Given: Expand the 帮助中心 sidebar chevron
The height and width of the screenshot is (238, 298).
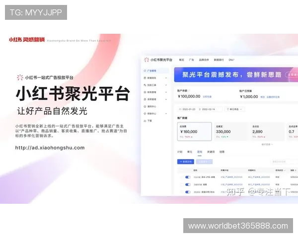Looking at the screenshot, I should tap(166, 114).
